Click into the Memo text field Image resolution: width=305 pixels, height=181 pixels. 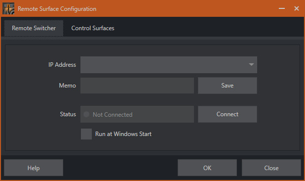pyautogui.click(x=137, y=86)
